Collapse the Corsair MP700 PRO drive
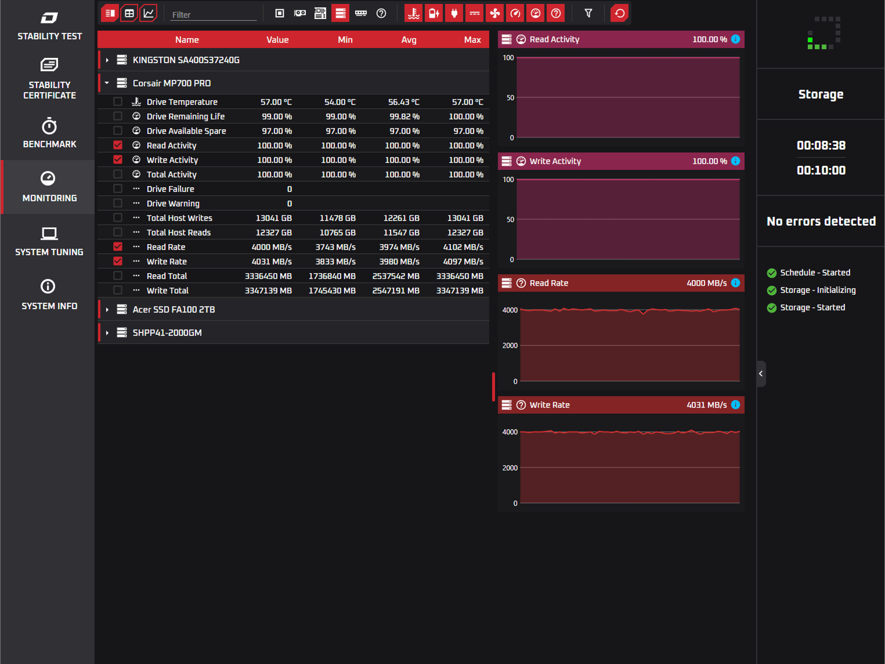 pos(107,83)
